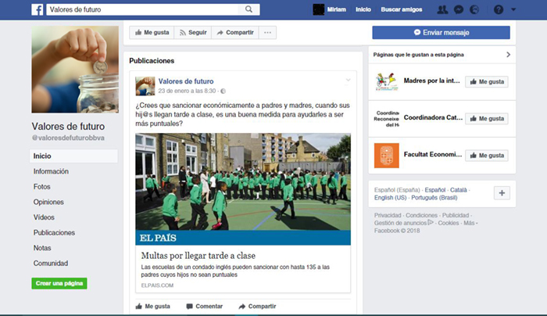Viewport: 547px width, 316px height.
Task: Click the green Crear una página button
Action: coord(59,283)
